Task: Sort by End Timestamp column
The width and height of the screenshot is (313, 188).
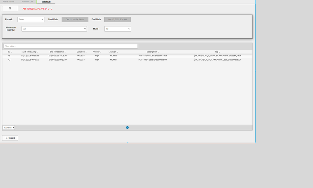Action: point(65,52)
